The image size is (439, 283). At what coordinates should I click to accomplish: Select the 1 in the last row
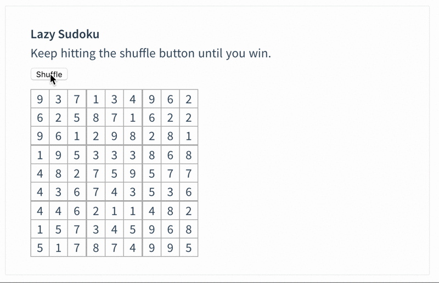[x=58, y=247]
